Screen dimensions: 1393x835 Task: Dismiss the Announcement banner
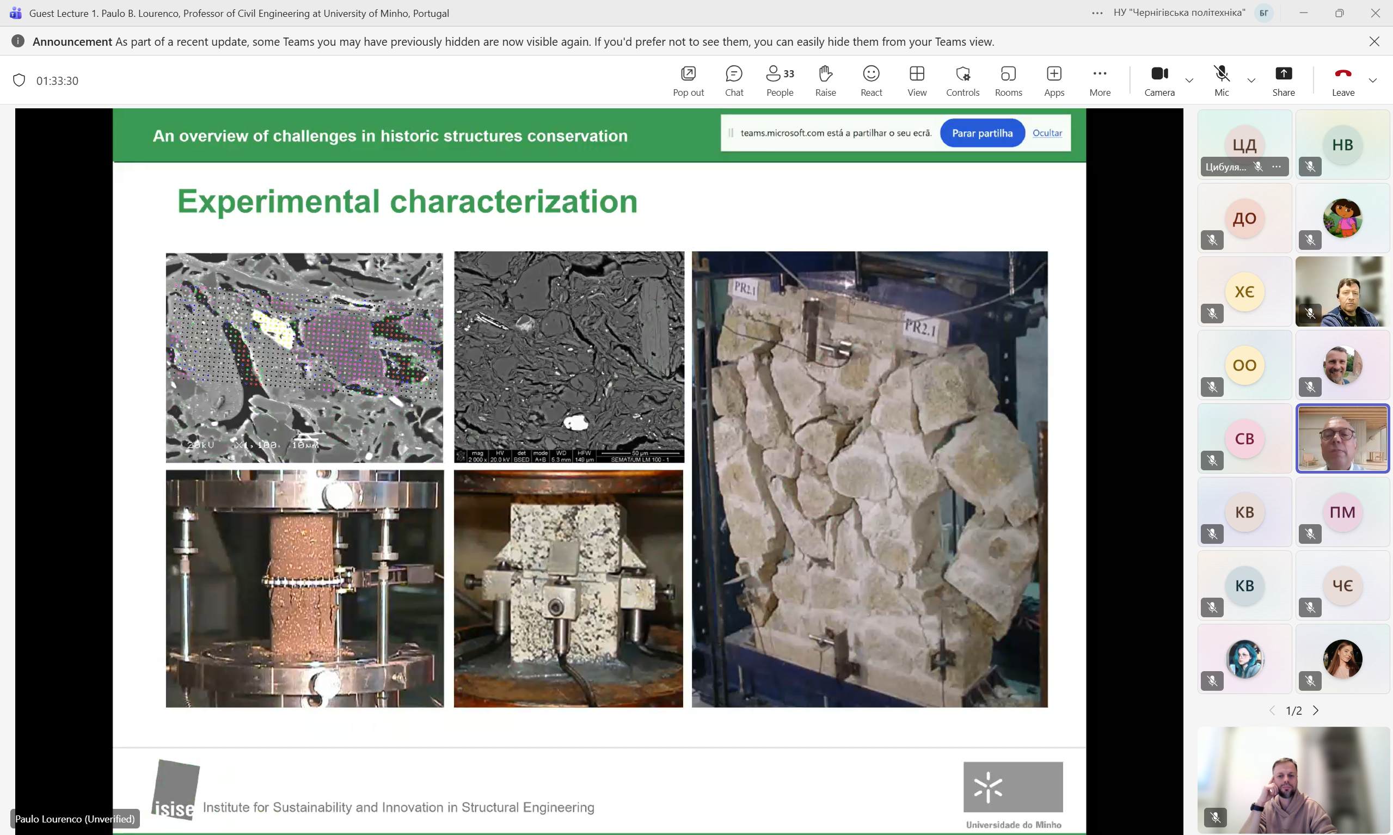(1374, 41)
